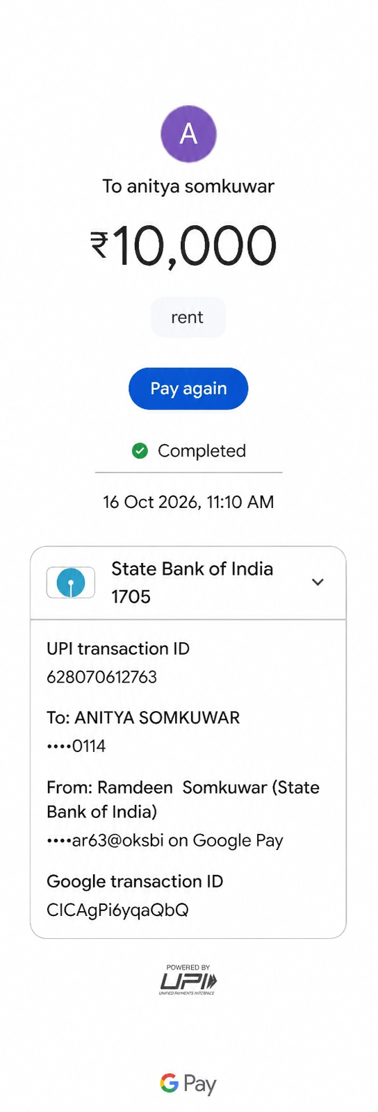The height and width of the screenshot is (1112, 378).
Task: Click the Google Pay logo at bottom
Action: (x=188, y=1084)
